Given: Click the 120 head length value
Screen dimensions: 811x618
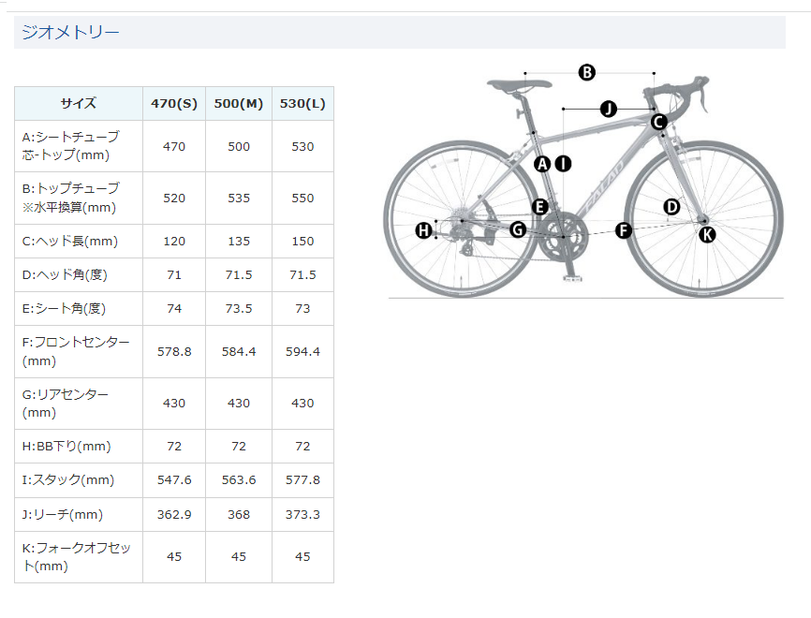Looking at the screenshot, I should tap(174, 241).
